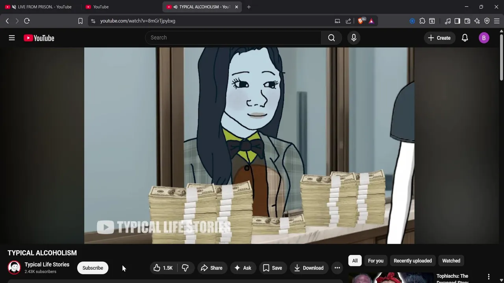Image resolution: width=504 pixels, height=283 pixels.
Task: Share the video
Action: [212, 268]
